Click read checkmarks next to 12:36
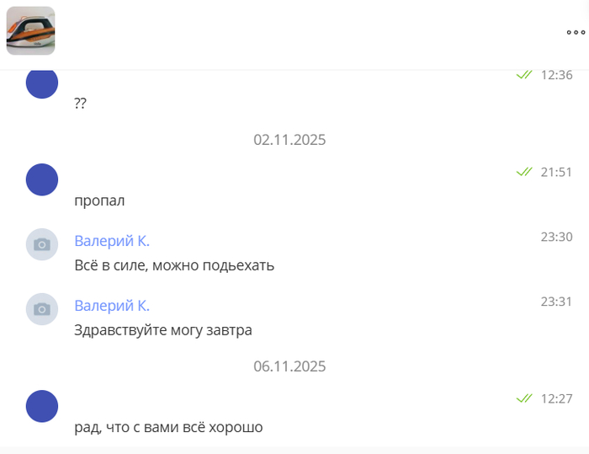Viewport: 589px width, 454px height. coord(524,75)
